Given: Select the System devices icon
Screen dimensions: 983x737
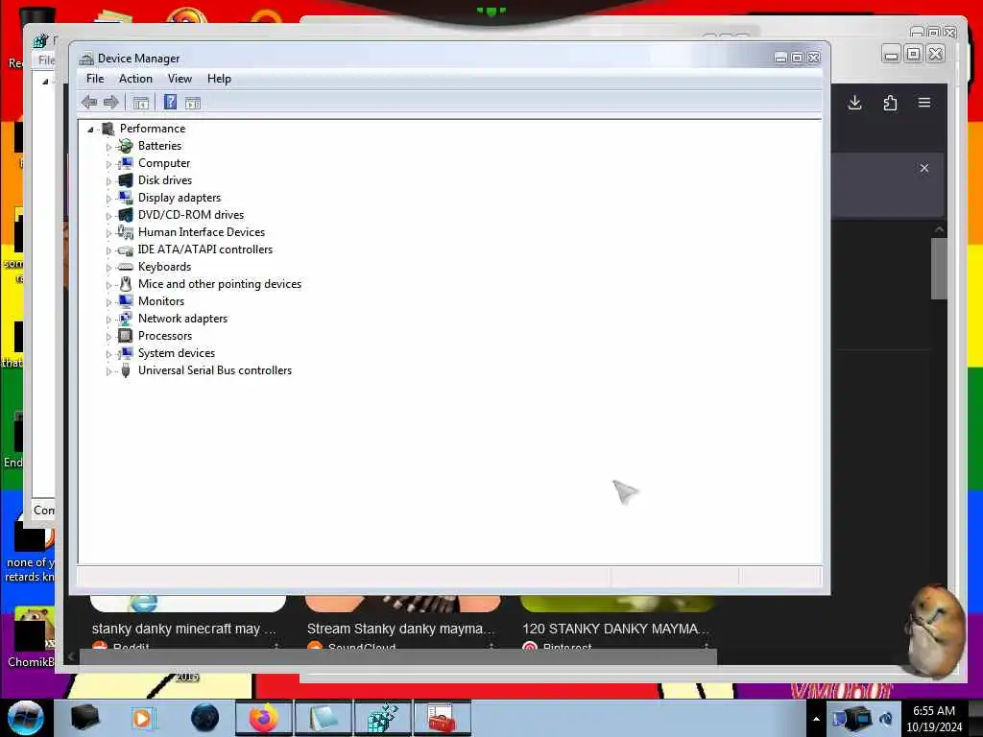Looking at the screenshot, I should tap(126, 353).
